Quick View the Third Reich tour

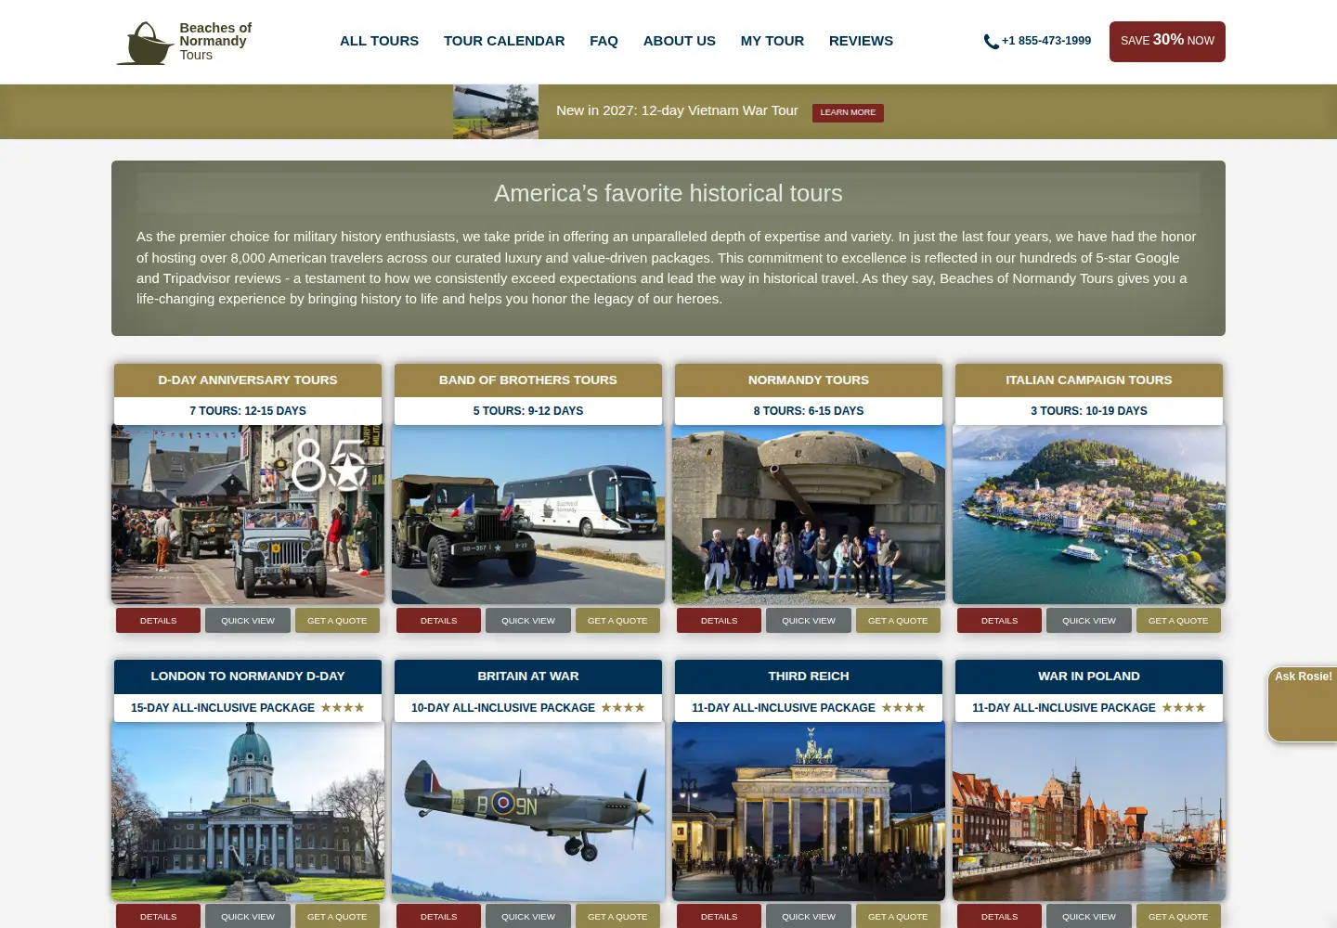pos(809,916)
